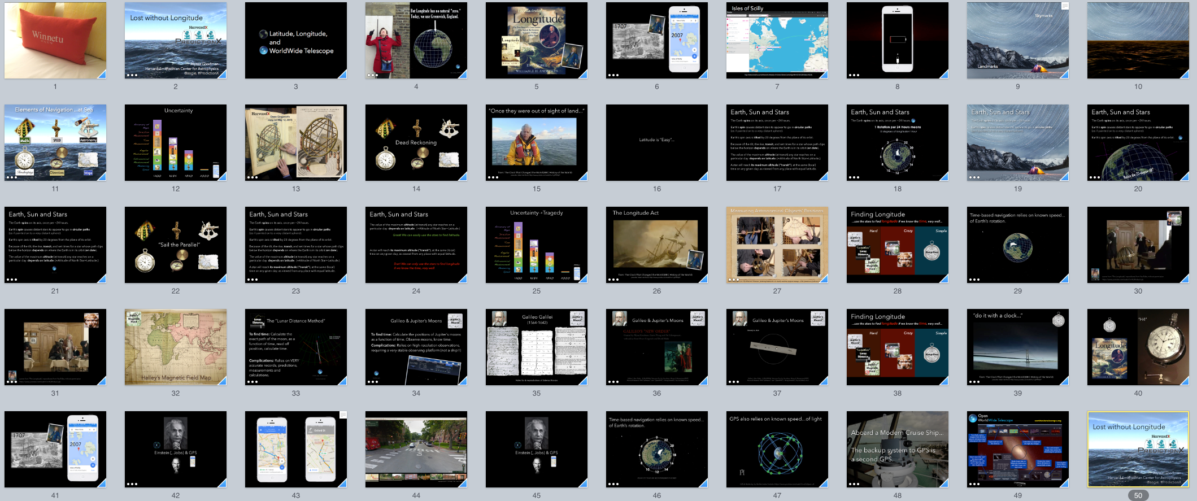Select the GPS satellites slide 47
This screenshot has width=1197, height=501.
[777, 449]
